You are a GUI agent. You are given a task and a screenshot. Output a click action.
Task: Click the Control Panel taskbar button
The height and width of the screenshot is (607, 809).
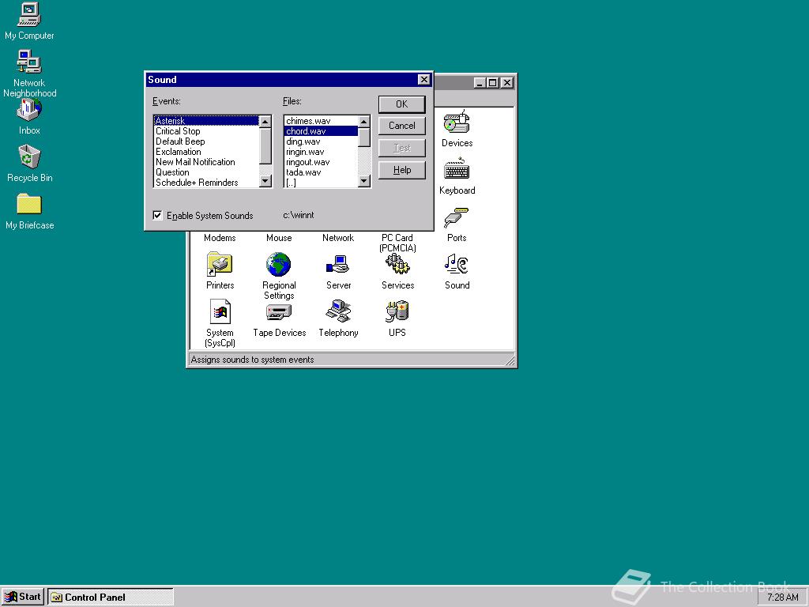[111, 598]
